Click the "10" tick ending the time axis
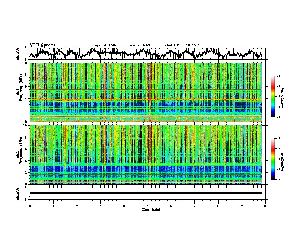 (265, 206)
